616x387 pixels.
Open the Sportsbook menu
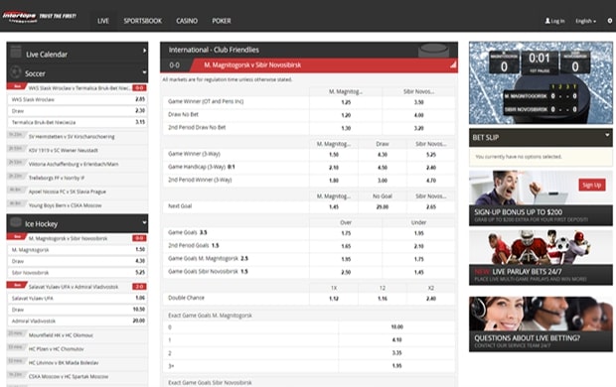[143, 21]
